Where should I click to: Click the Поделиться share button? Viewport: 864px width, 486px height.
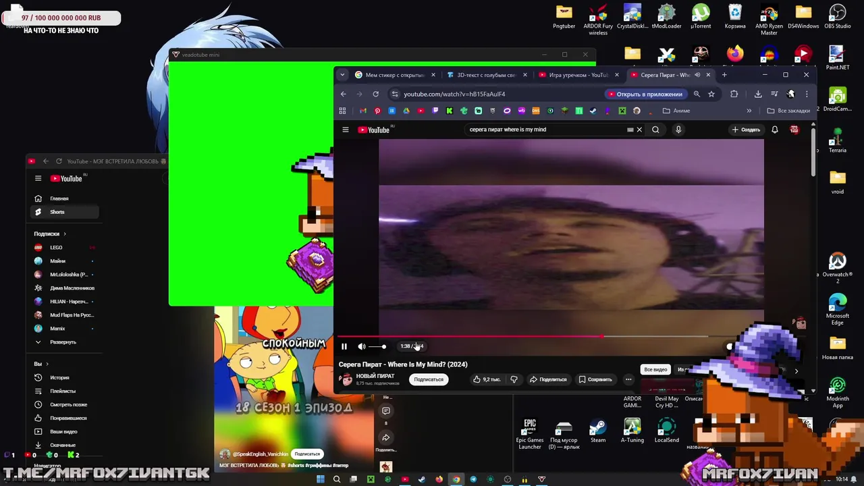tap(548, 379)
